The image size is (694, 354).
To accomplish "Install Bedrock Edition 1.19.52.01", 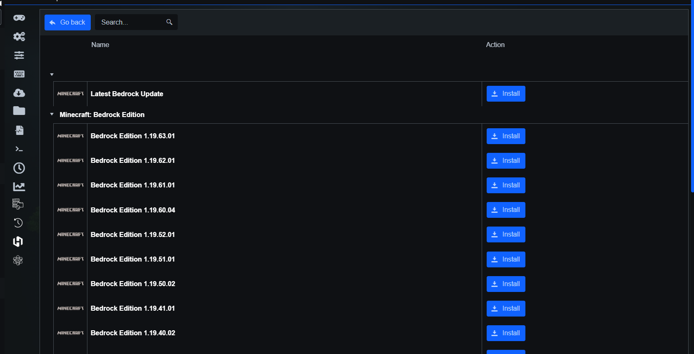I will (506, 234).
